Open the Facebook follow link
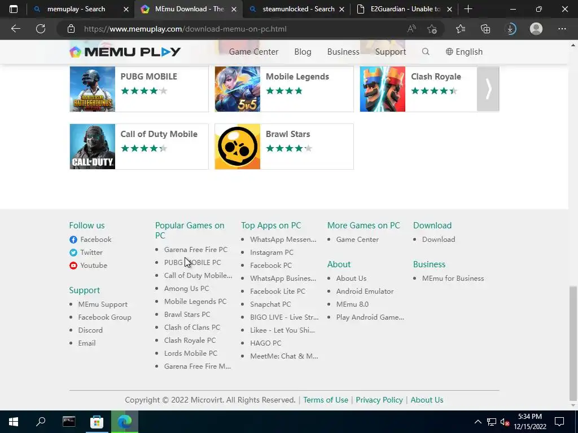 [x=90, y=240]
